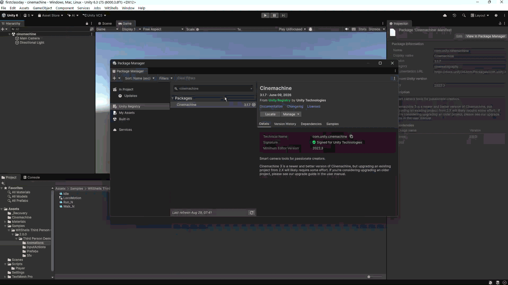The height and width of the screenshot is (285, 508).
Task: Select Unity Registry in the Package Manager sidebar
Action: tap(140, 106)
